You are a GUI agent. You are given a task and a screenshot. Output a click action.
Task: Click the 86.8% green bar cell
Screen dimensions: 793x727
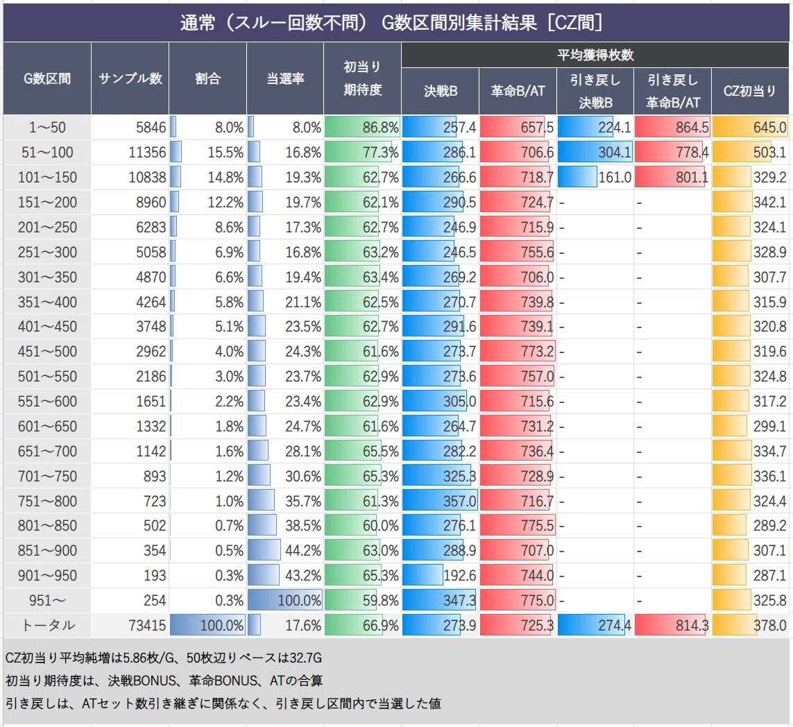point(363,128)
